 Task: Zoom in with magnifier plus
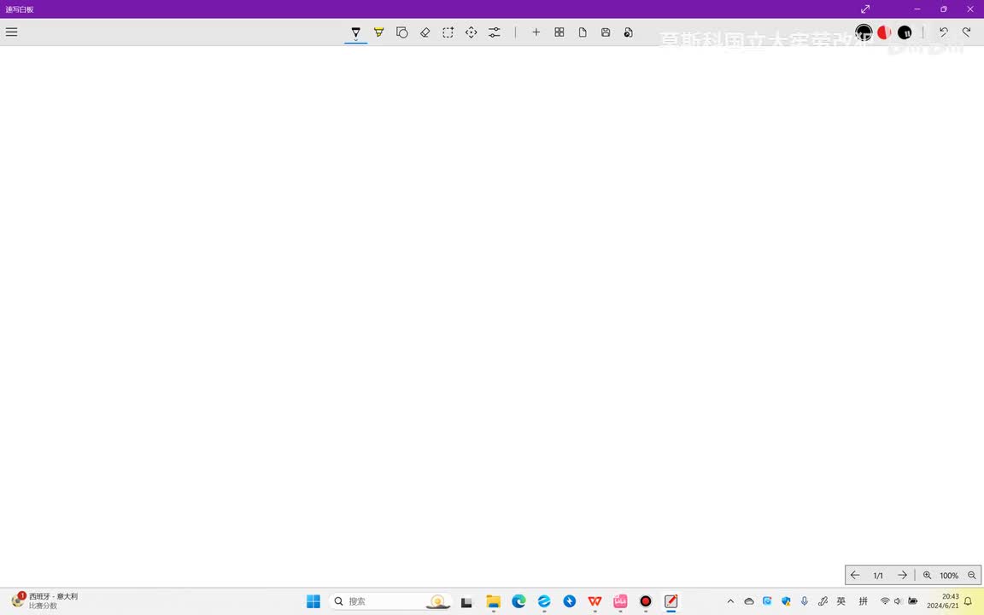[x=927, y=575]
